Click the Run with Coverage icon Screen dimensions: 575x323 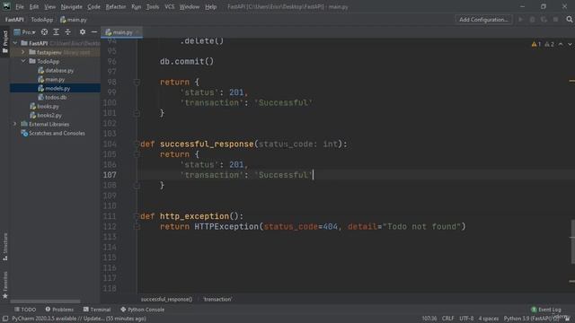pyautogui.click(x=544, y=20)
